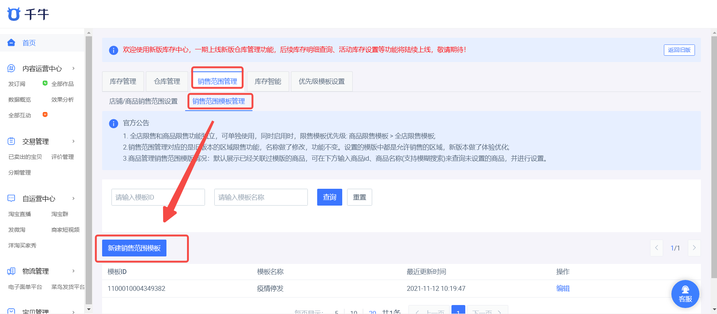The height and width of the screenshot is (314, 717).
Task: Click the 内容运营中心 hashtag icon
Action: tap(11, 68)
